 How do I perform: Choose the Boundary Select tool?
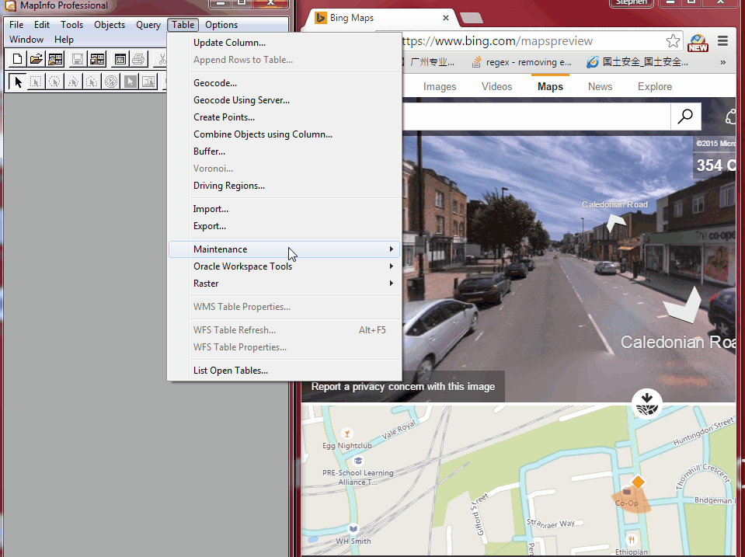coord(92,82)
